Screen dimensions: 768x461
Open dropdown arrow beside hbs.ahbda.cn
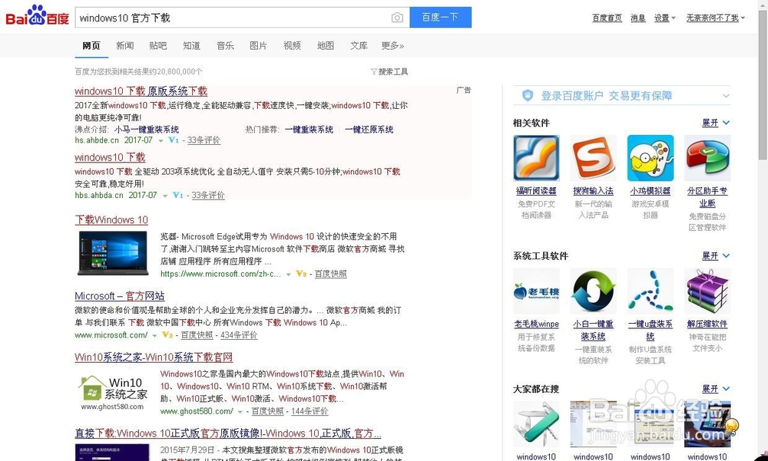point(165,196)
